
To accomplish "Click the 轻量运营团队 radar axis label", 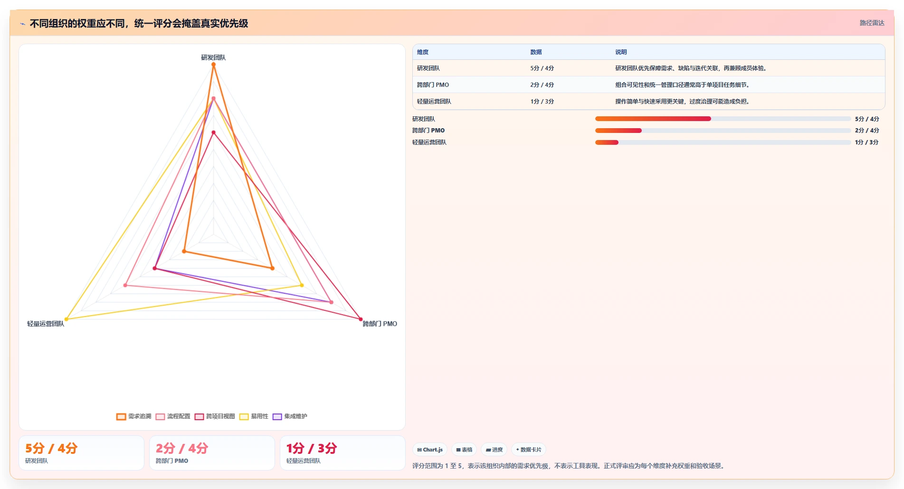I will point(46,324).
